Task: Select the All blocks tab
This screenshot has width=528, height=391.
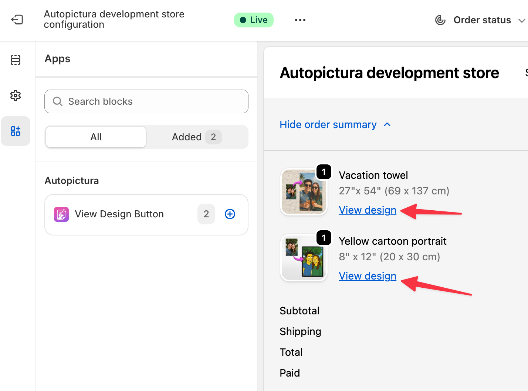Action: (x=95, y=137)
